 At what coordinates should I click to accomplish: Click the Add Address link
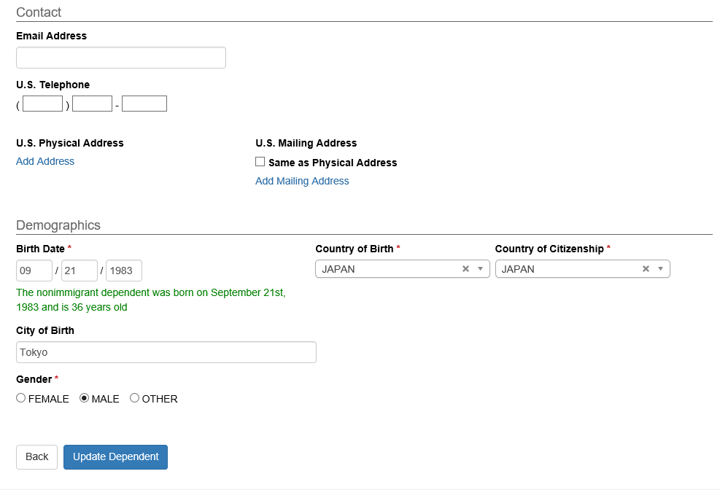(45, 161)
